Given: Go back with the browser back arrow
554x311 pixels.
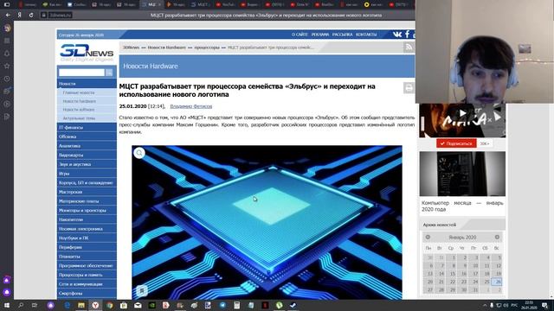Looking at the screenshot, I should coord(8,16).
